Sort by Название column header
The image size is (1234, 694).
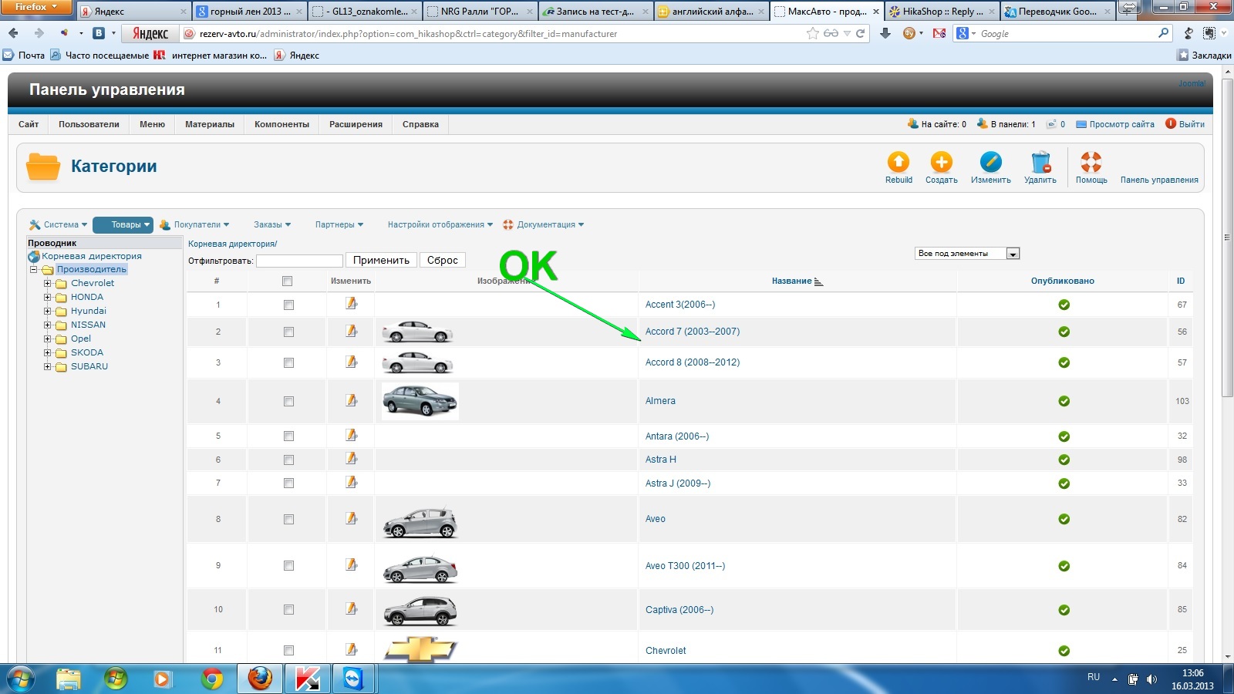point(792,281)
